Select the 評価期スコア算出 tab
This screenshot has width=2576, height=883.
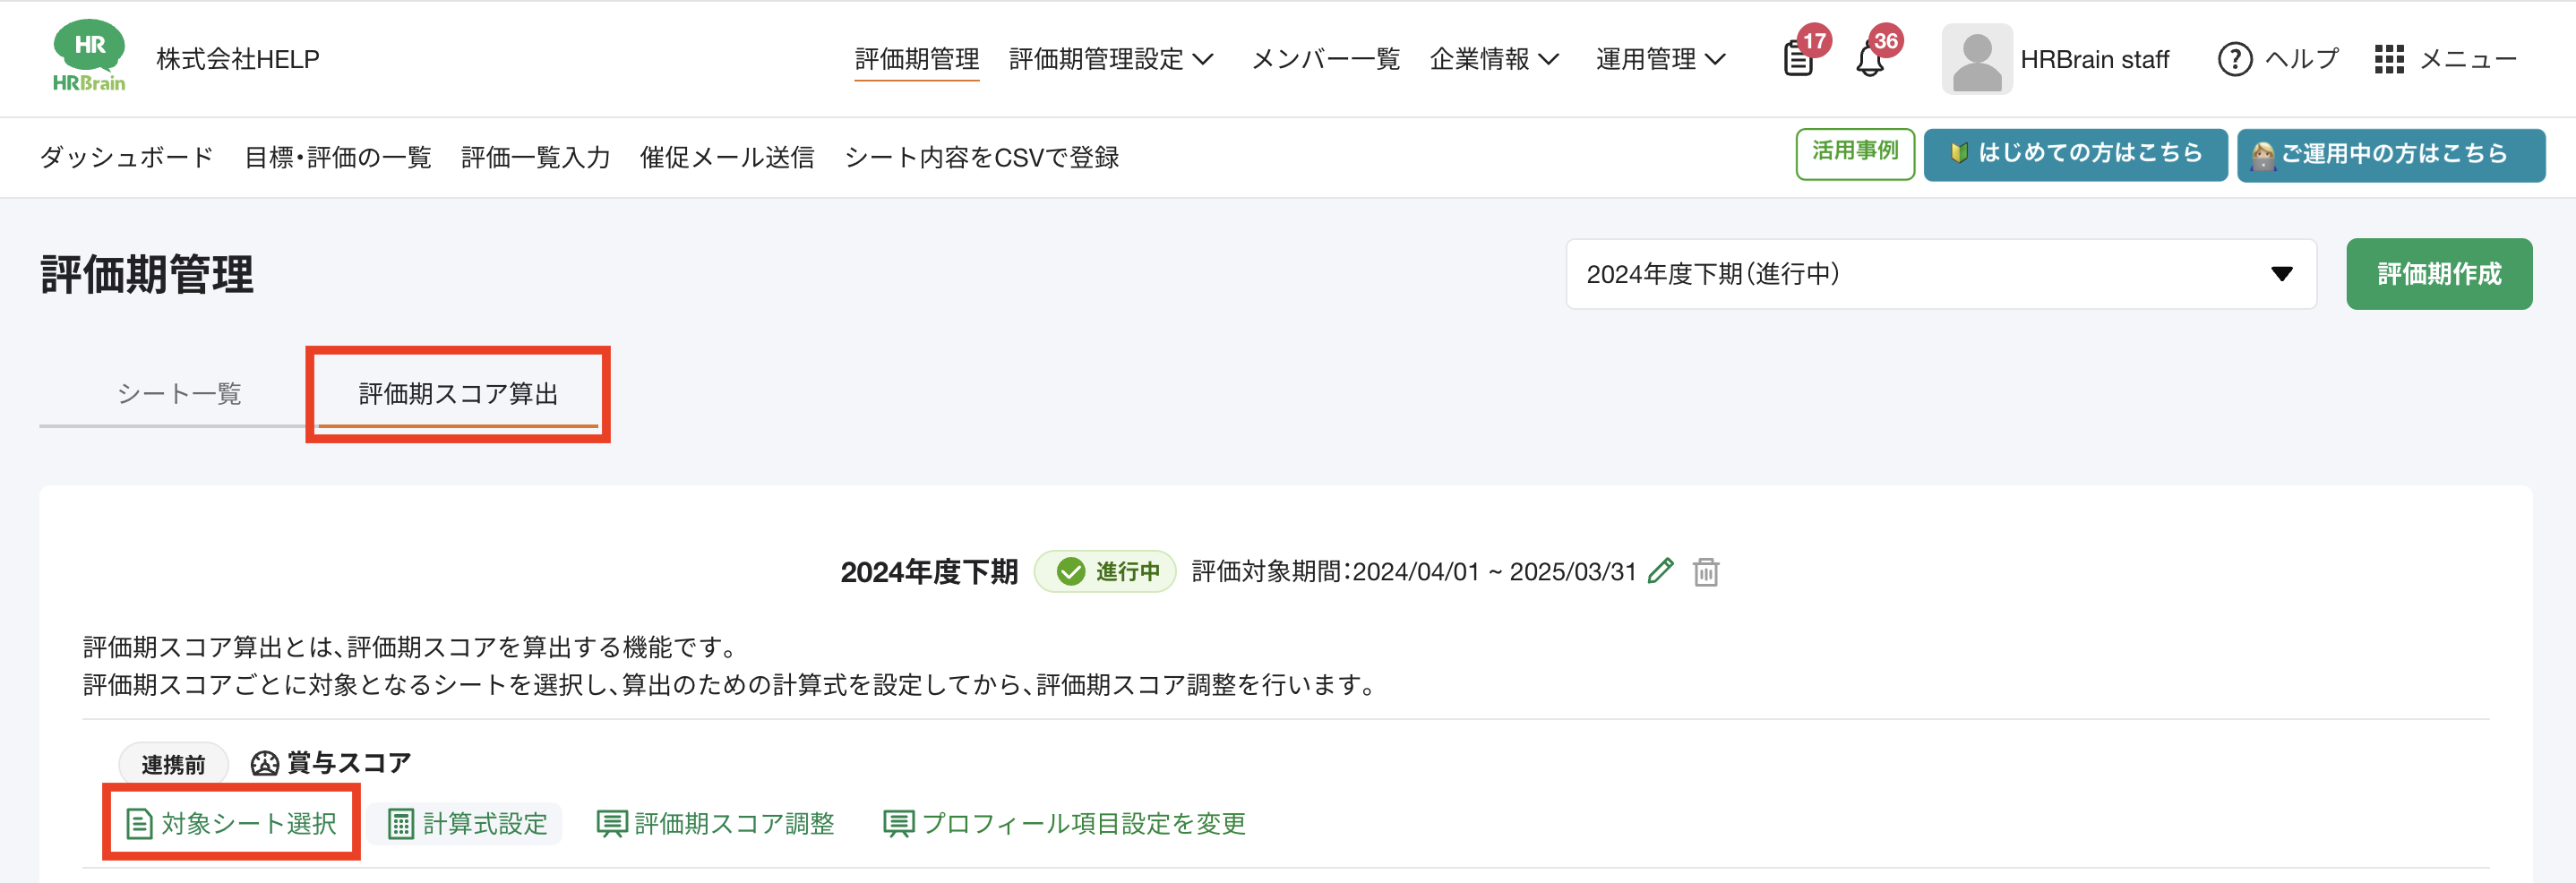coord(458,393)
